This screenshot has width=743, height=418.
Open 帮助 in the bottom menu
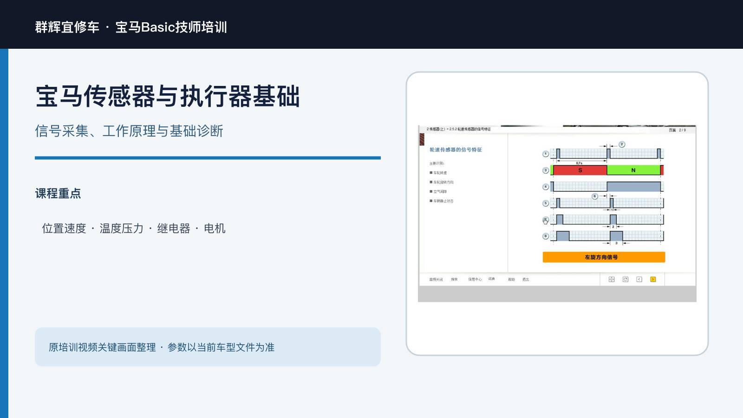click(511, 280)
